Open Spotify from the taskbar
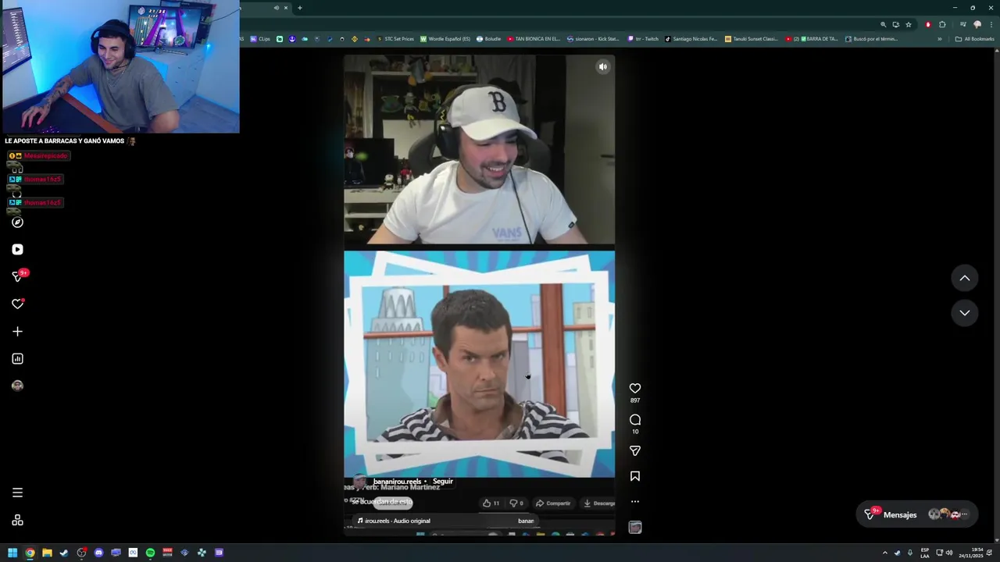The height and width of the screenshot is (562, 1000). 150,553
